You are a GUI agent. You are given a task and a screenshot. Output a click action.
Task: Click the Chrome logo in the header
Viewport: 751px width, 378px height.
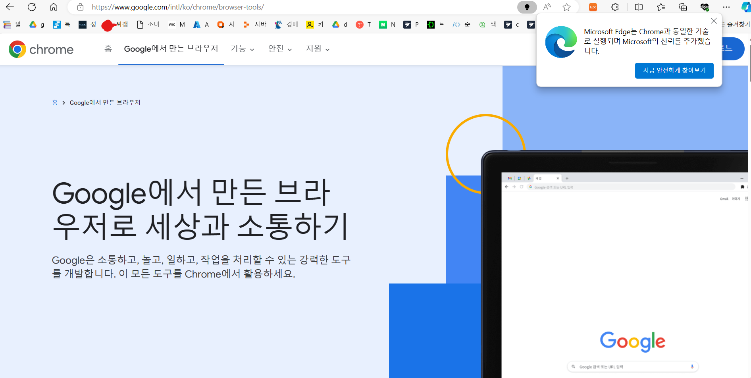coord(41,49)
